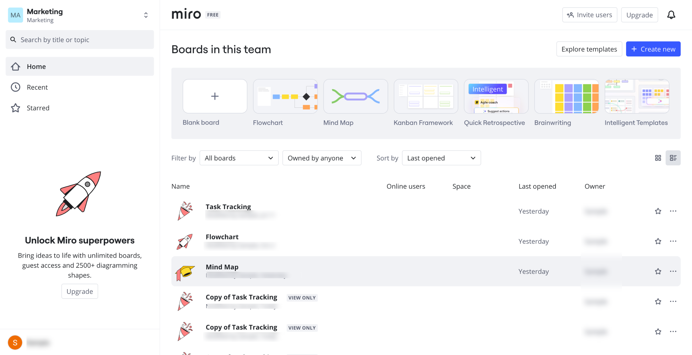Open the Recent boards clock icon
Image resolution: width=692 pixels, height=355 pixels.
tap(15, 87)
